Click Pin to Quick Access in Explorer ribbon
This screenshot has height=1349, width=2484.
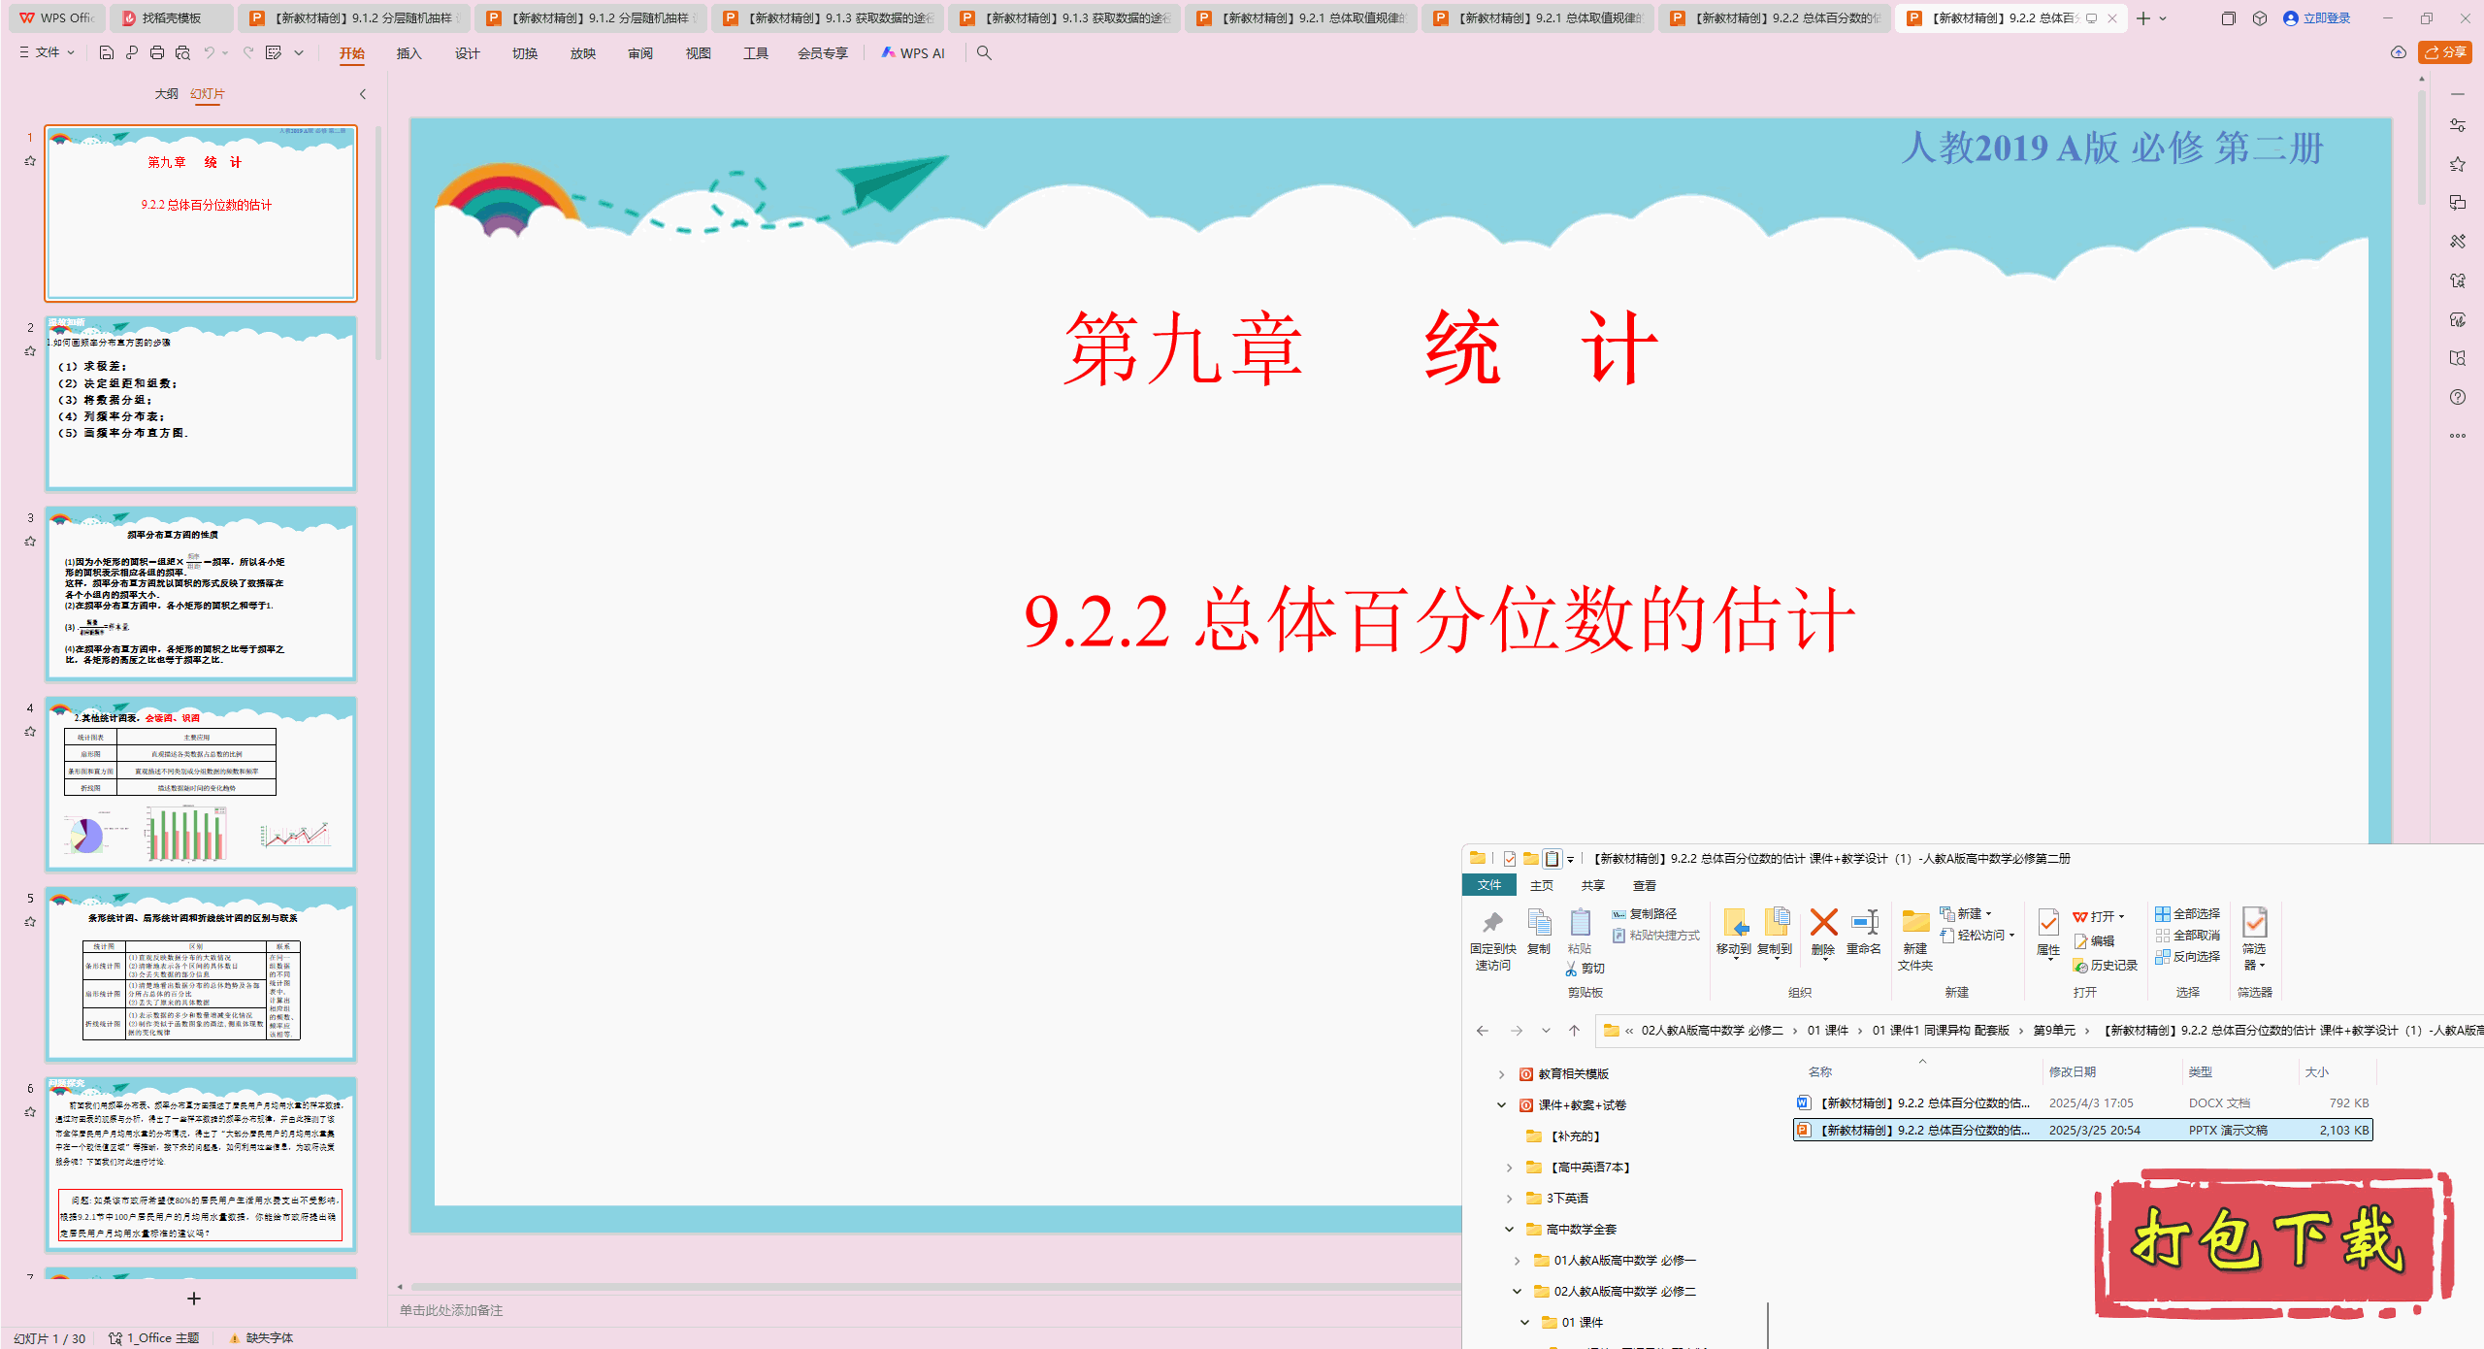1492,938
